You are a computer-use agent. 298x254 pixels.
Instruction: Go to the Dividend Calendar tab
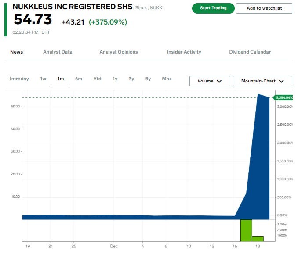[250, 52]
